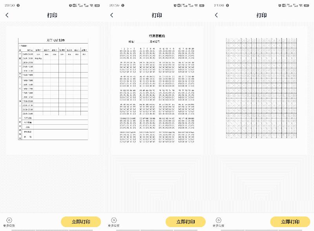Tap the 姓名 line on the answer sheet preview
Image resolution: width=314 pixels, height=231 pixels.
coord(157,42)
